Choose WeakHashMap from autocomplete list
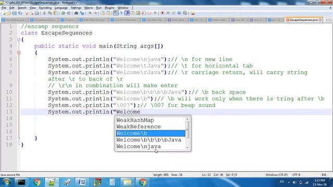The height and width of the screenshot is (187, 333). point(150,120)
